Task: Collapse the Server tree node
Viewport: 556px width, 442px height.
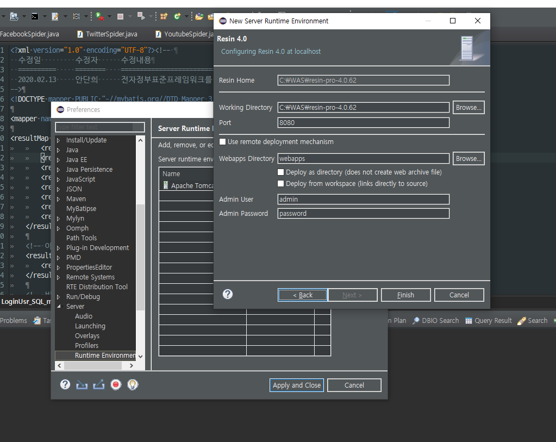Action: pos(59,307)
